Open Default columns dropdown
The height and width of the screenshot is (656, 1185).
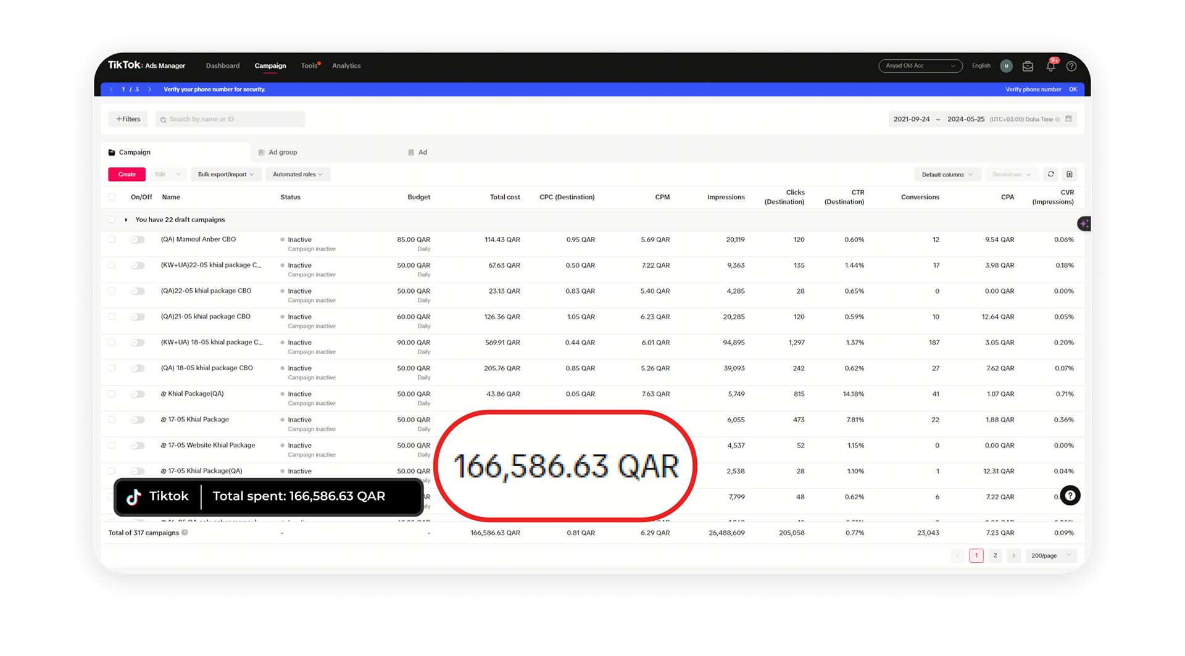point(947,175)
